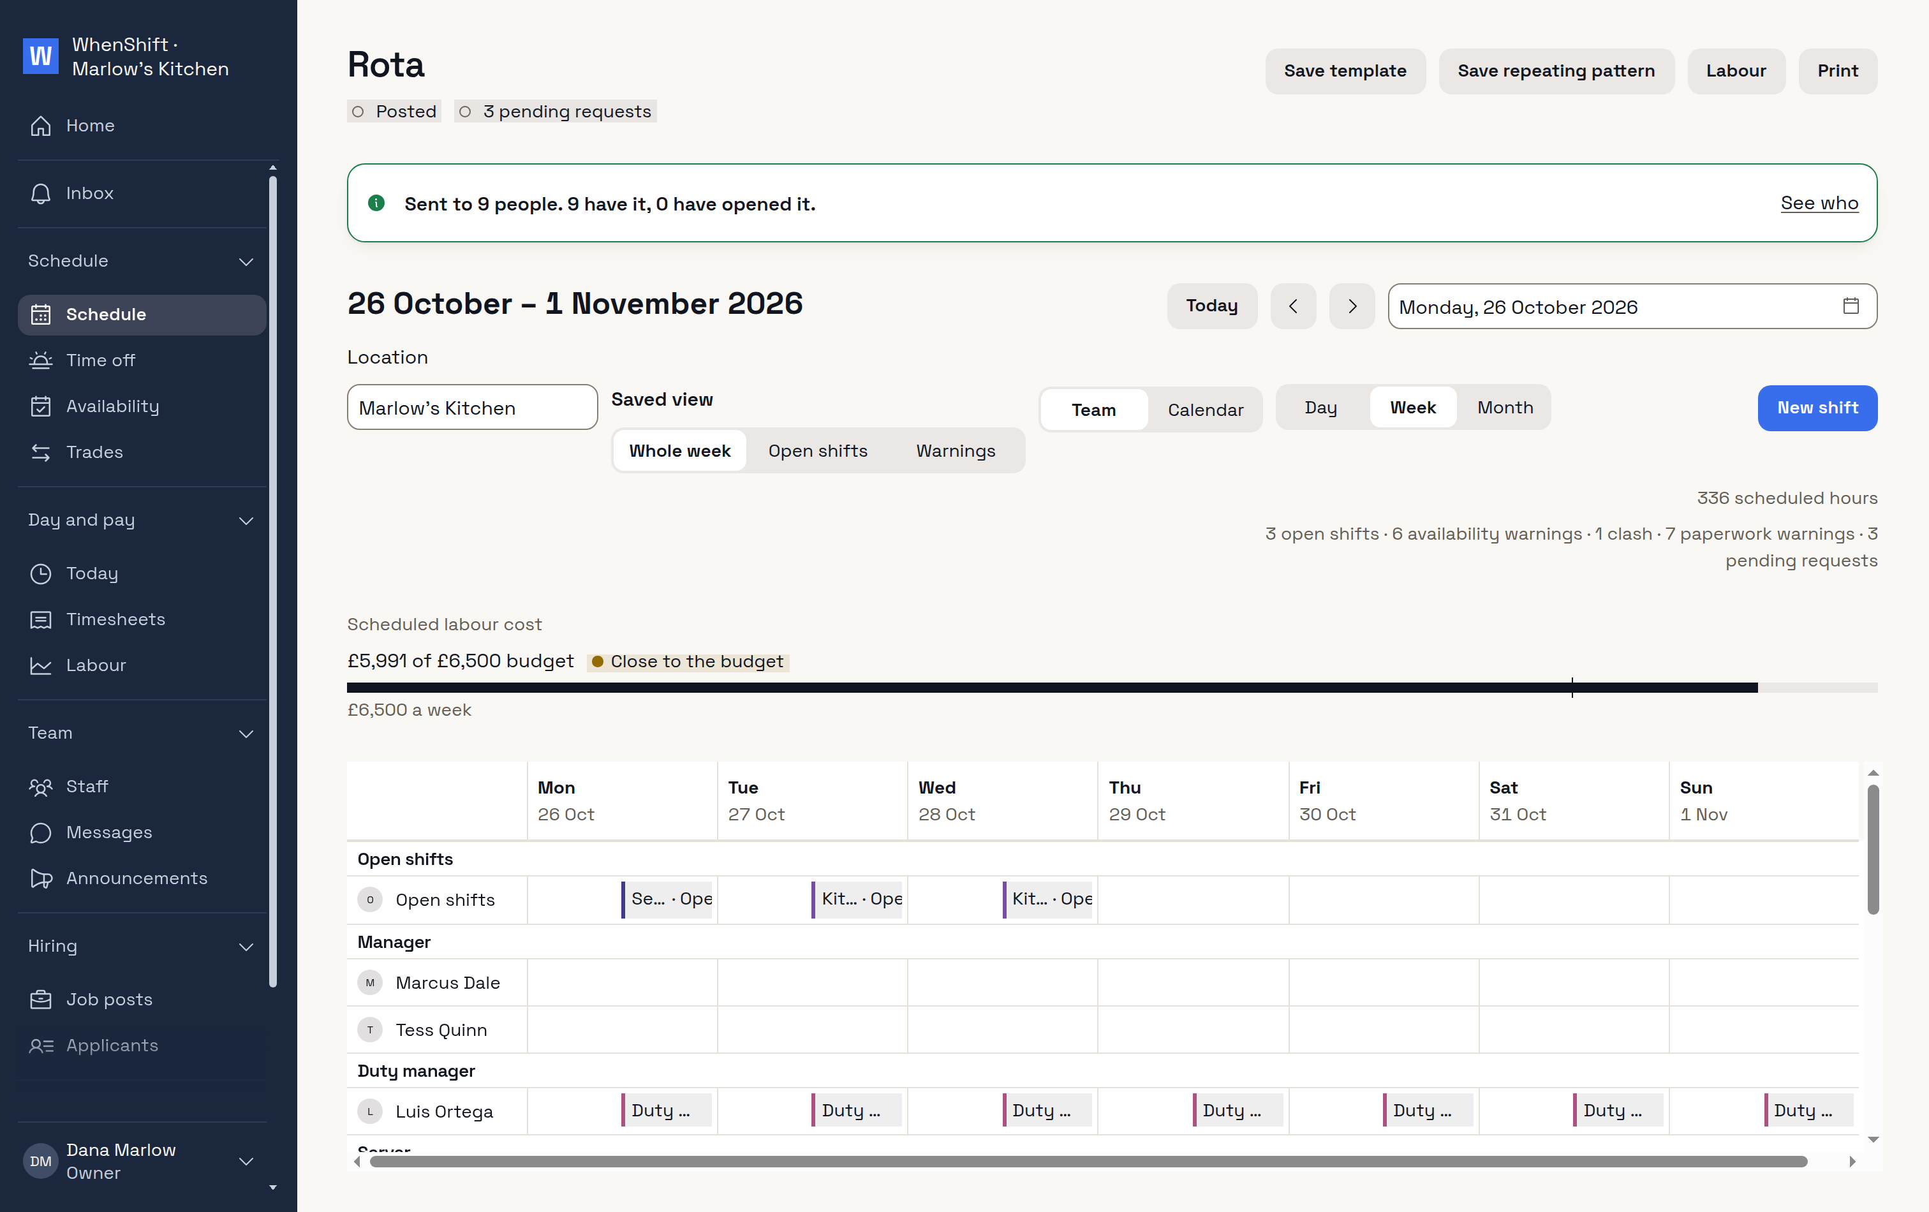Open Messages in sidebar
The width and height of the screenshot is (1929, 1212).
click(x=143, y=832)
